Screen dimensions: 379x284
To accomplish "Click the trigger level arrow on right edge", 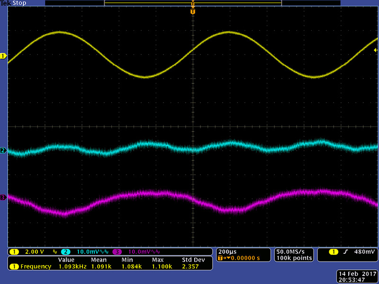I will (376, 50).
